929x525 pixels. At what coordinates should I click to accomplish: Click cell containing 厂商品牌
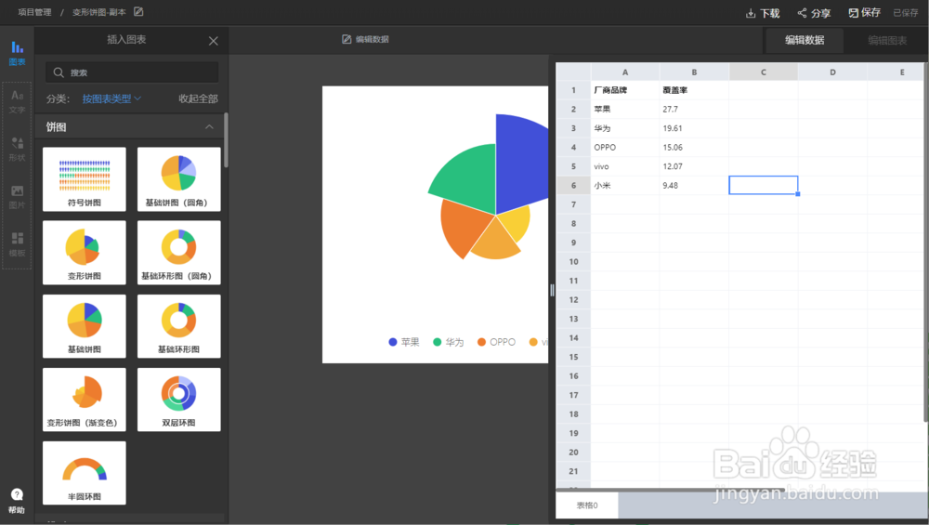625,90
